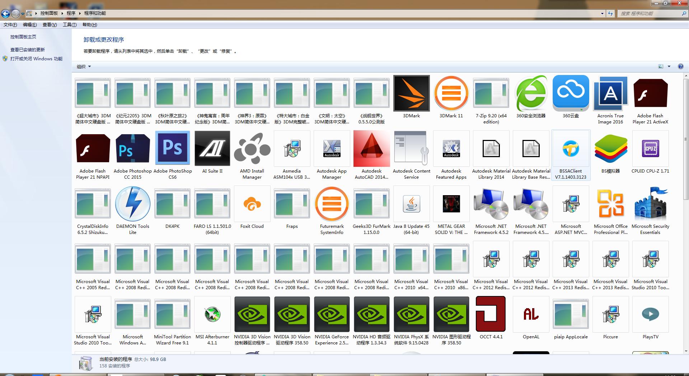Viewport: 689px width, 376px height.
Task: Select the 360安全浏览器 program icon
Action: pos(531,93)
